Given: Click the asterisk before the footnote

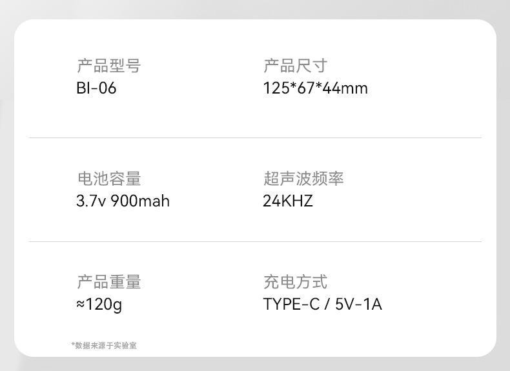Looking at the screenshot, I should tap(73, 345).
